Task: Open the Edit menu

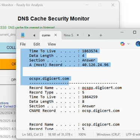Action: (x=37, y=44)
